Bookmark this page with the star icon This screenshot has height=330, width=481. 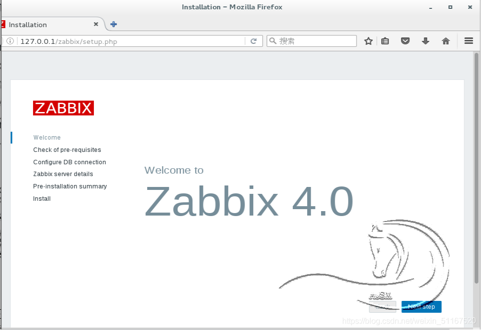[x=368, y=41]
